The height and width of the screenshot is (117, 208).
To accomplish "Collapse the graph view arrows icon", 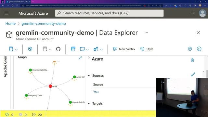I will pyautogui.click(x=80, y=58).
